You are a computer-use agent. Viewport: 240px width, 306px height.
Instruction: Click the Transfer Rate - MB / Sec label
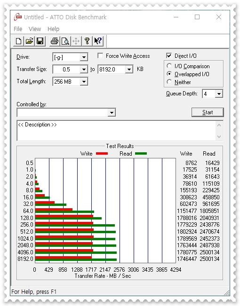coord(103,276)
